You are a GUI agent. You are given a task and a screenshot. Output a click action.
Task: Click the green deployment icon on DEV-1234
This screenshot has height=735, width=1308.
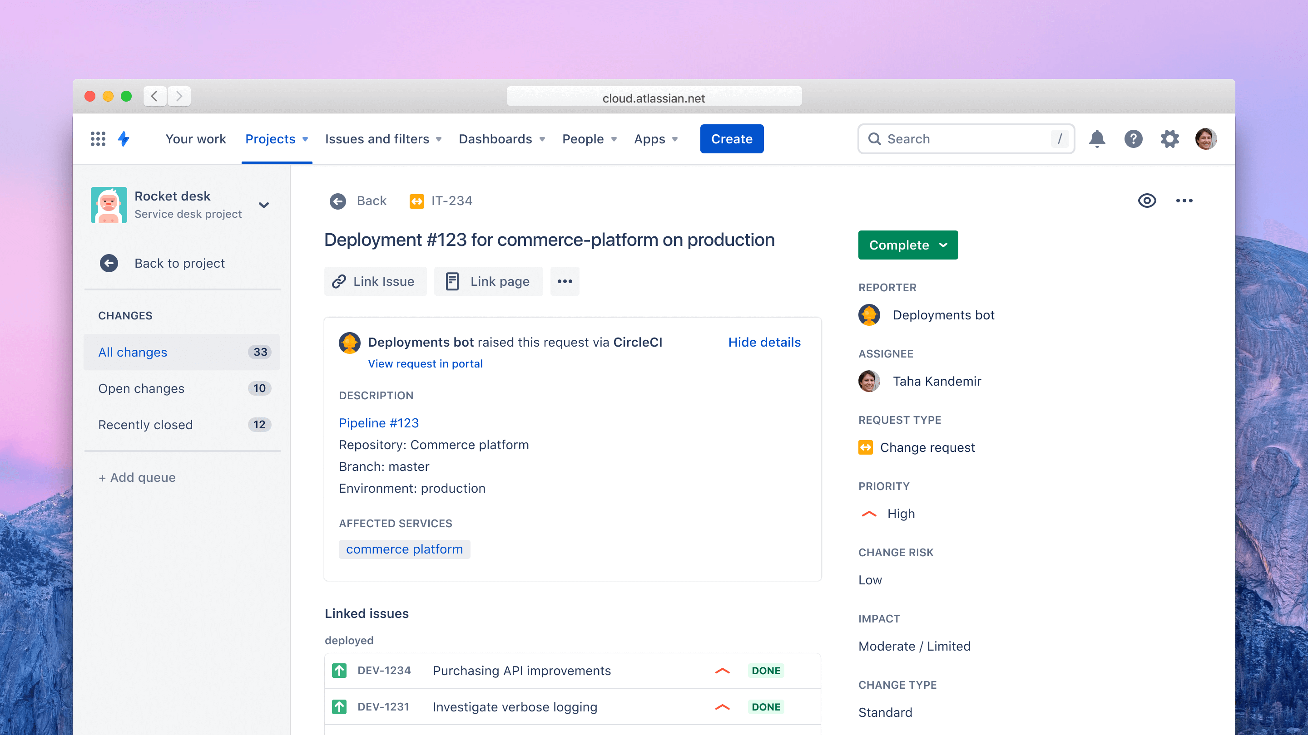[340, 670]
